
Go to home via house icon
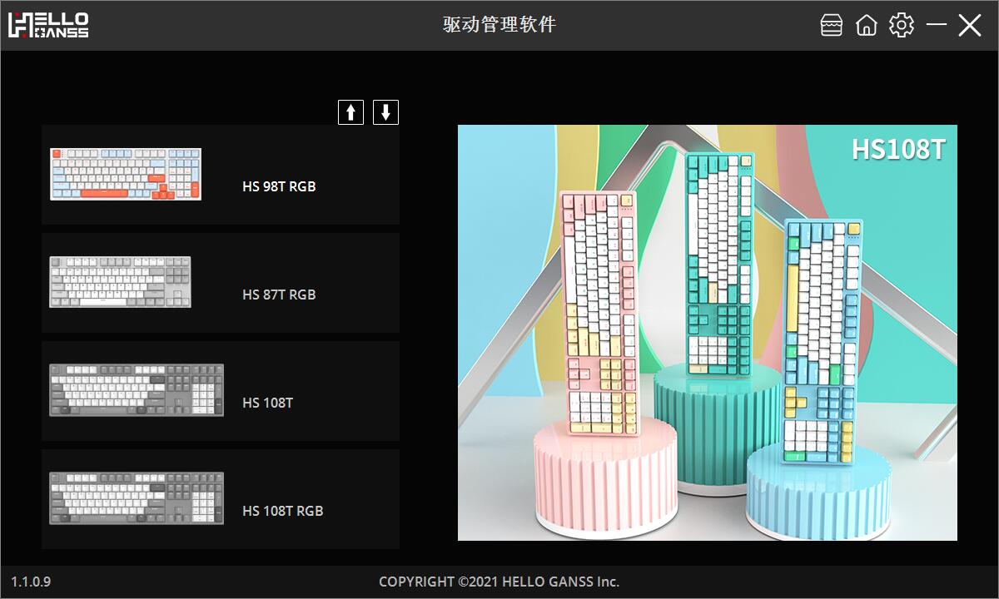867,25
